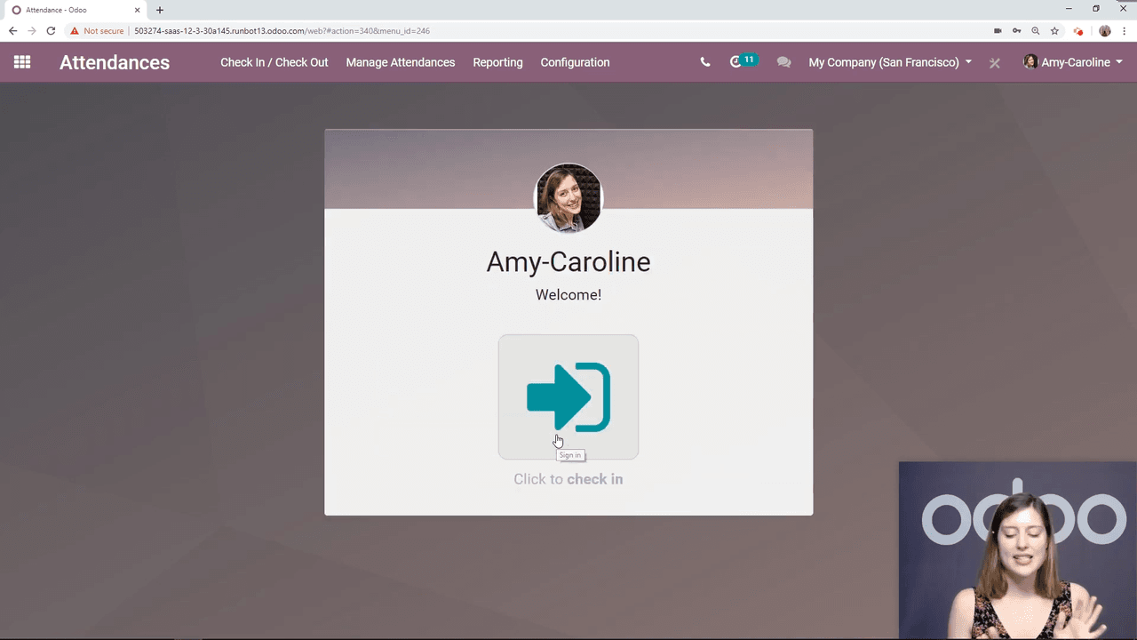Open the Check In / Check Out menu
Viewport: 1137px width, 640px height.
274,62
